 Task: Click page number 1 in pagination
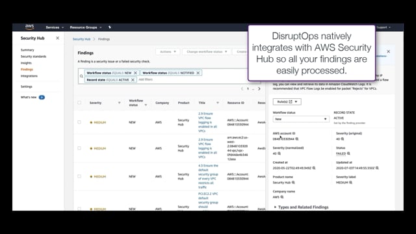pyautogui.click(x=248, y=89)
